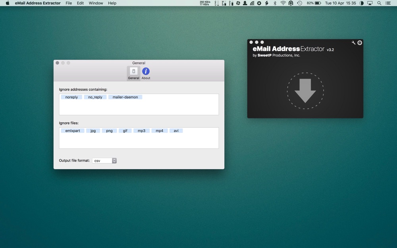
Task: Open the File menu
Action: [x=69, y=3]
